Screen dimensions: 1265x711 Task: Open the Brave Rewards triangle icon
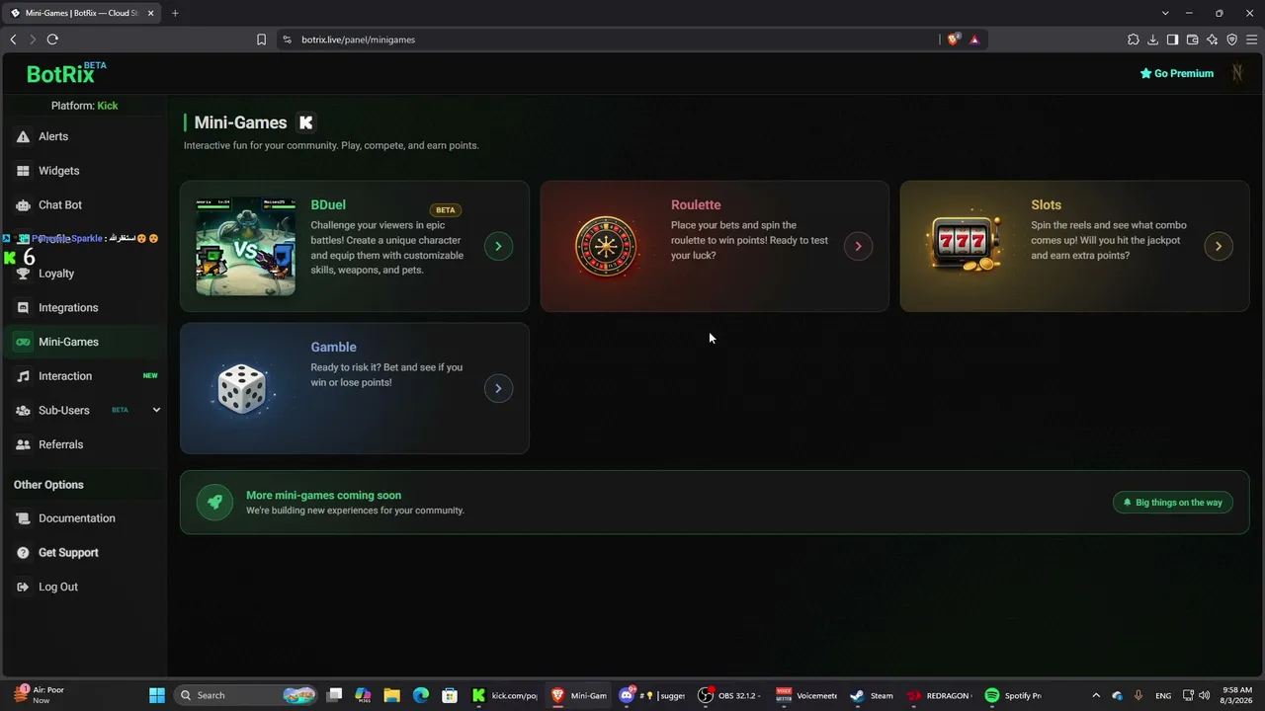point(974,39)
